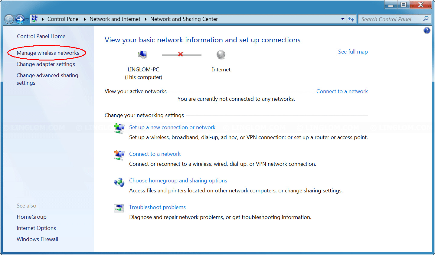
Task: Open Help with the question mark icon
Action: (x=427, y=30)
